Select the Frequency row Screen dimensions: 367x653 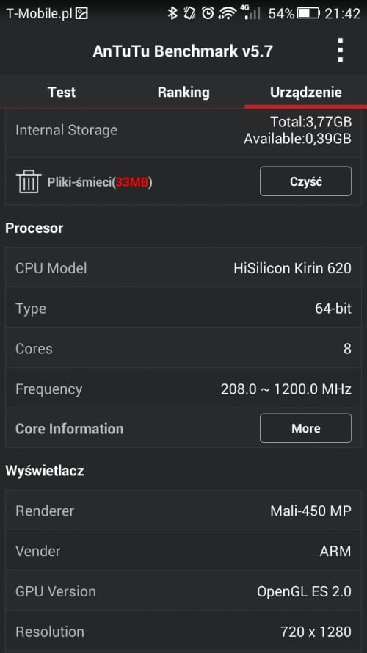point(183,389)
